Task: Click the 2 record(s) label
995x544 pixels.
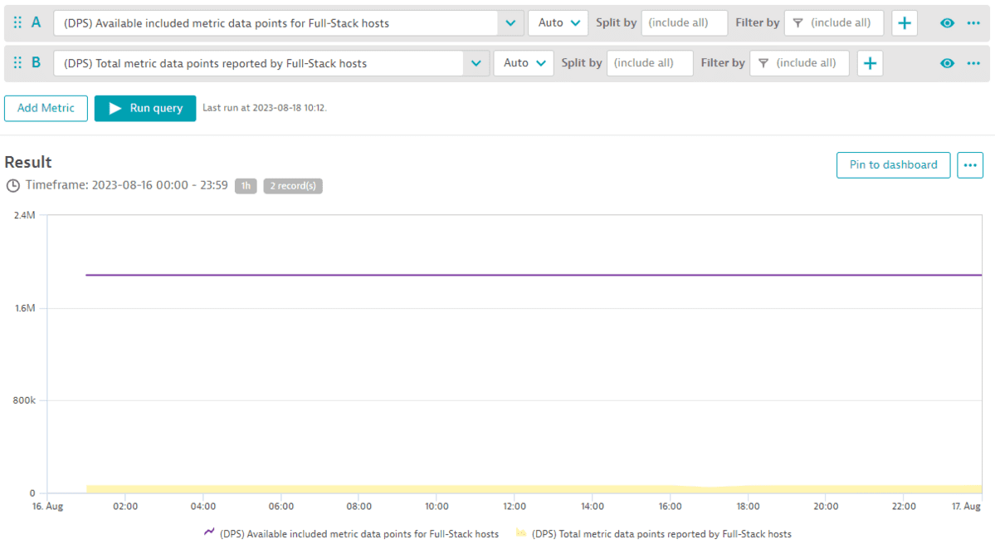Action: (x=292, y=185)
